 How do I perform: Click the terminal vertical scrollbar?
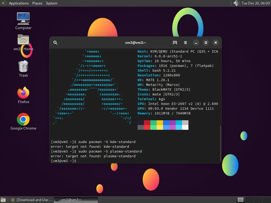tap(220, 143)
